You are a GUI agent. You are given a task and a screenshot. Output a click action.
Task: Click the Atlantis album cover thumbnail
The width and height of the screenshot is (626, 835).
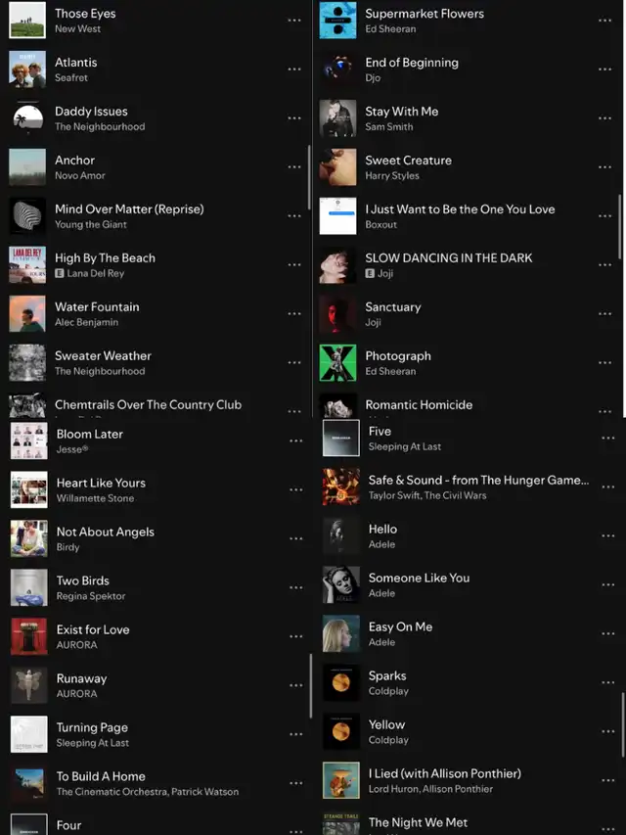coord(27,70)
